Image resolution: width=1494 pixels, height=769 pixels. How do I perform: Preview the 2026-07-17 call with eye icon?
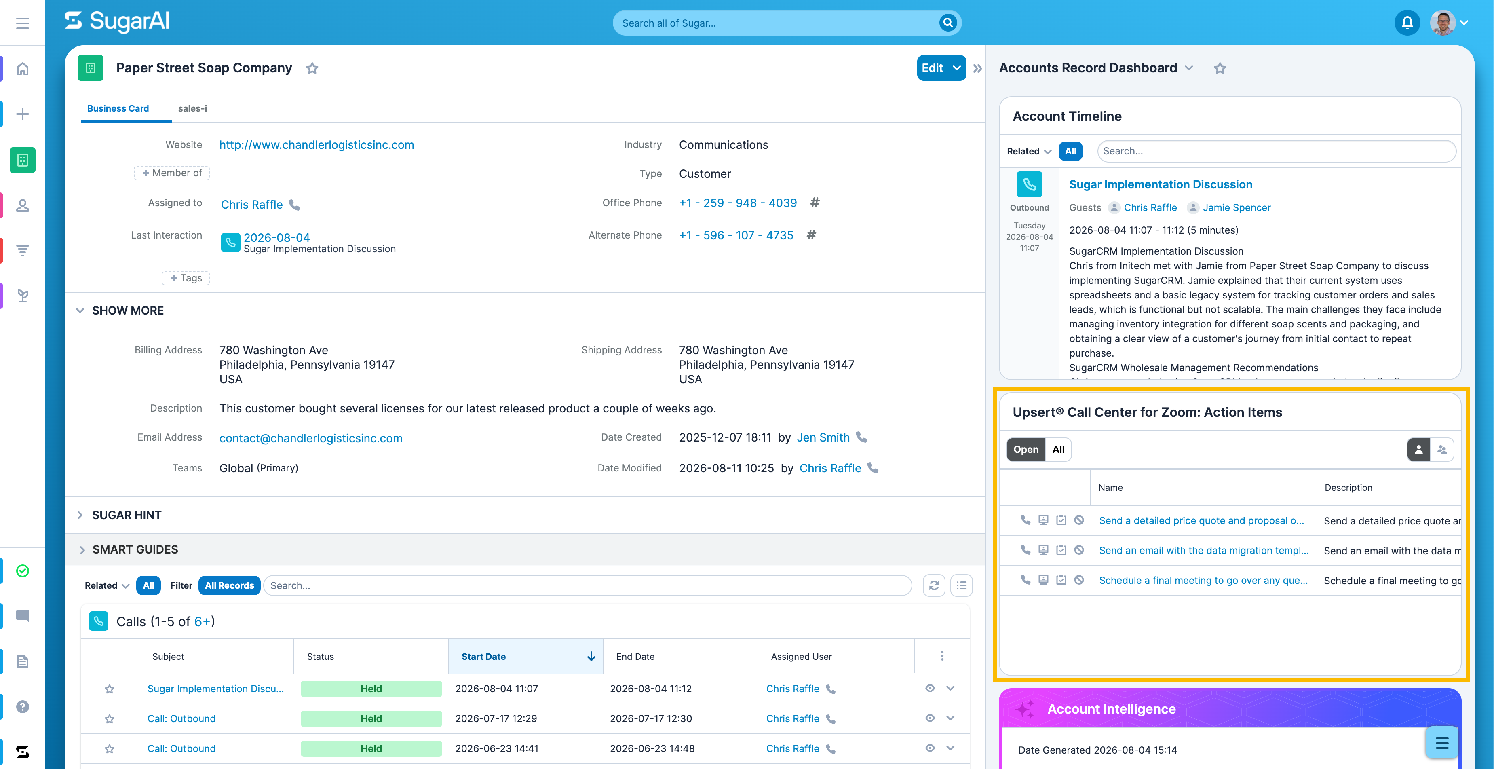click(x=930, y=718)
